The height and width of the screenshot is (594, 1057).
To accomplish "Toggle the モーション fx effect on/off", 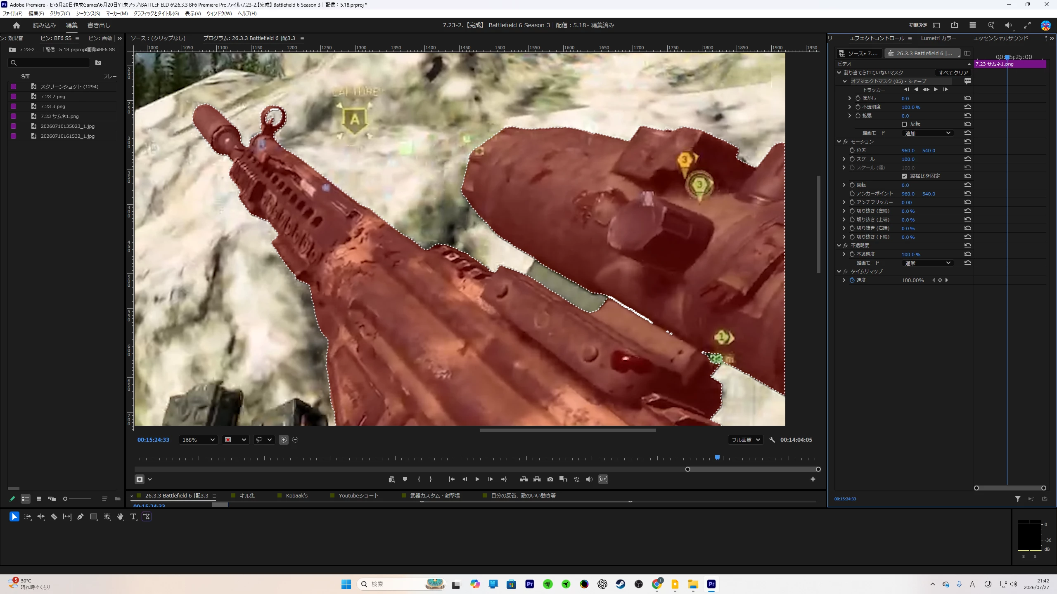I will pyautogui.click(x=845, y=141).
